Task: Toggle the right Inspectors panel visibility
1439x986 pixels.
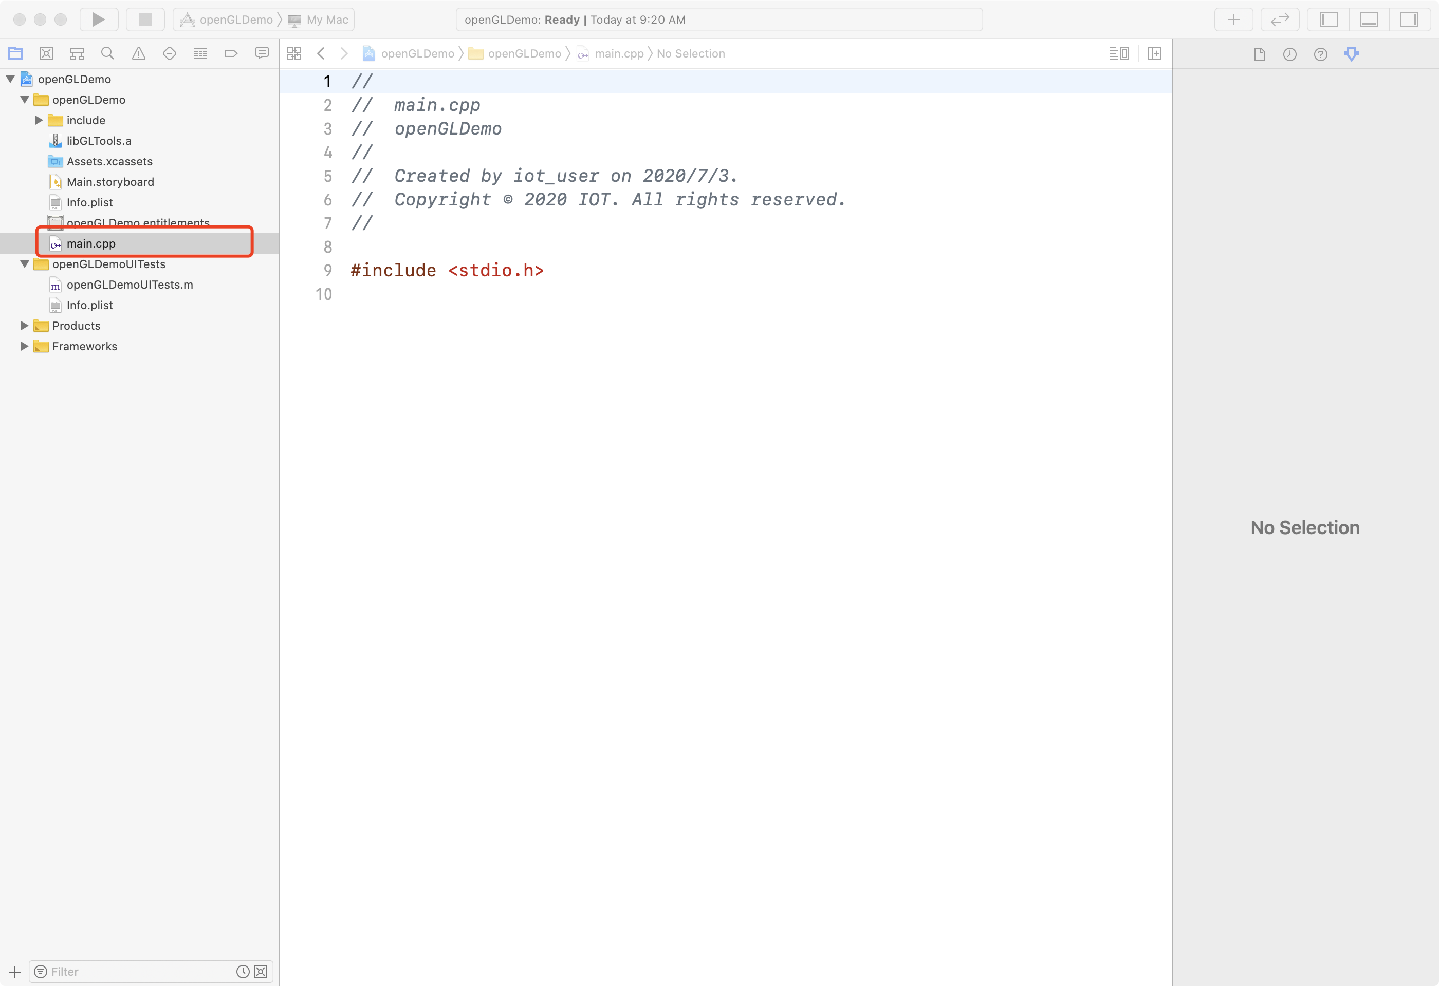Action: pyautogui.click(x=1409, y=19)
